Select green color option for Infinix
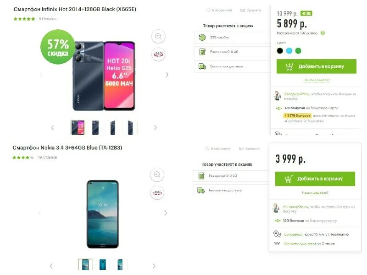Viewport: 367px width, 275px height. 298,50
